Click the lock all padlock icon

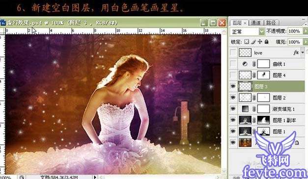[x=267, y=42]
